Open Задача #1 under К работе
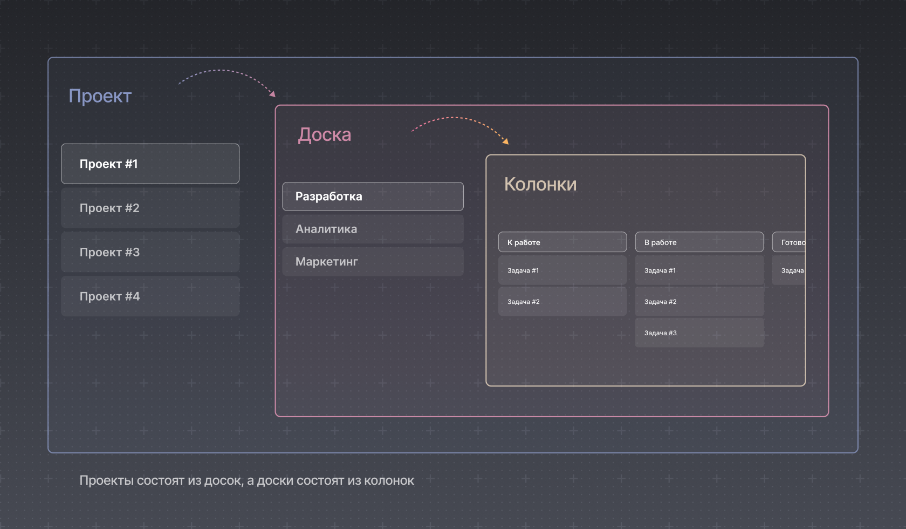Image resolution: width=906 pixels, height=529 pixels. coord(562,270)
